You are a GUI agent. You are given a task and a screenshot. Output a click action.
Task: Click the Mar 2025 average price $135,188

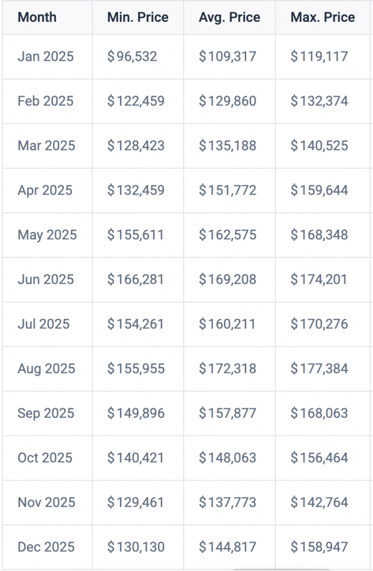pos(227,146)
